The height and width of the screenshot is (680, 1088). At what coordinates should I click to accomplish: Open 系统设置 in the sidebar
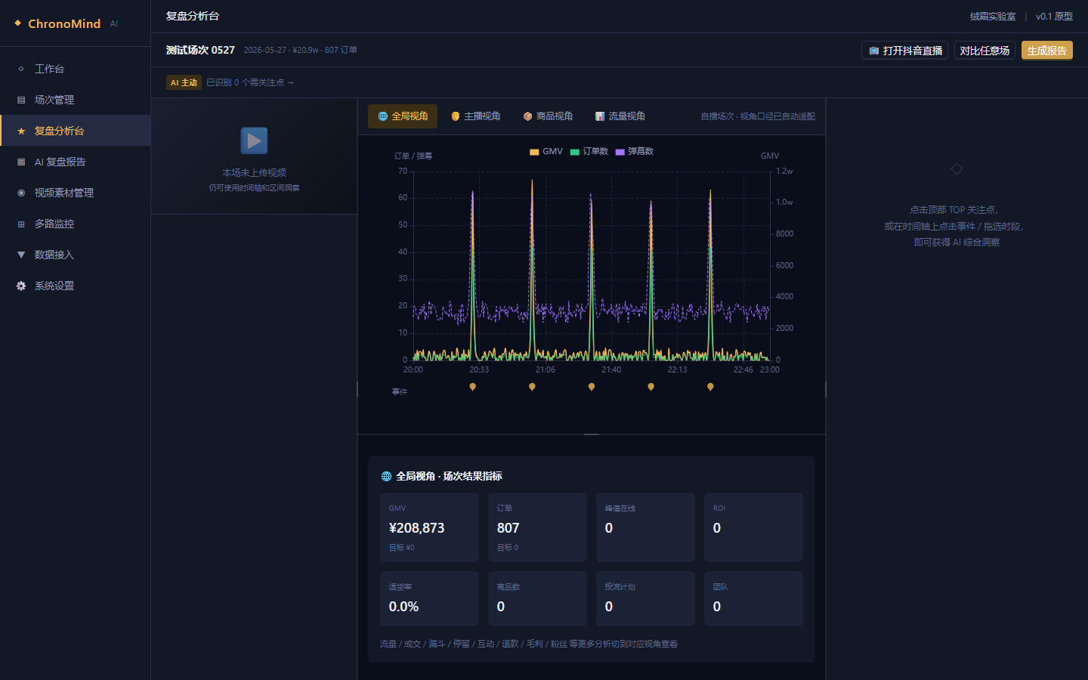click(76, 286)
